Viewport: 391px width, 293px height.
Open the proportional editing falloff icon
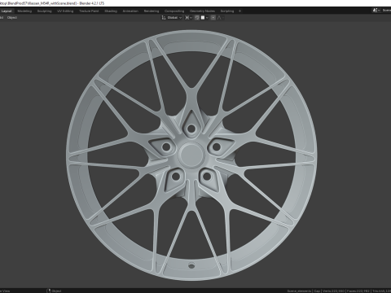tap(220, 18)
